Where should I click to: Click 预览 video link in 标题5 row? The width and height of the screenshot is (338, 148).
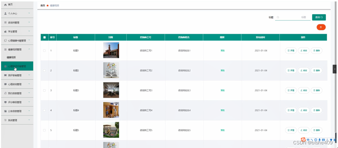coord(222,130)
